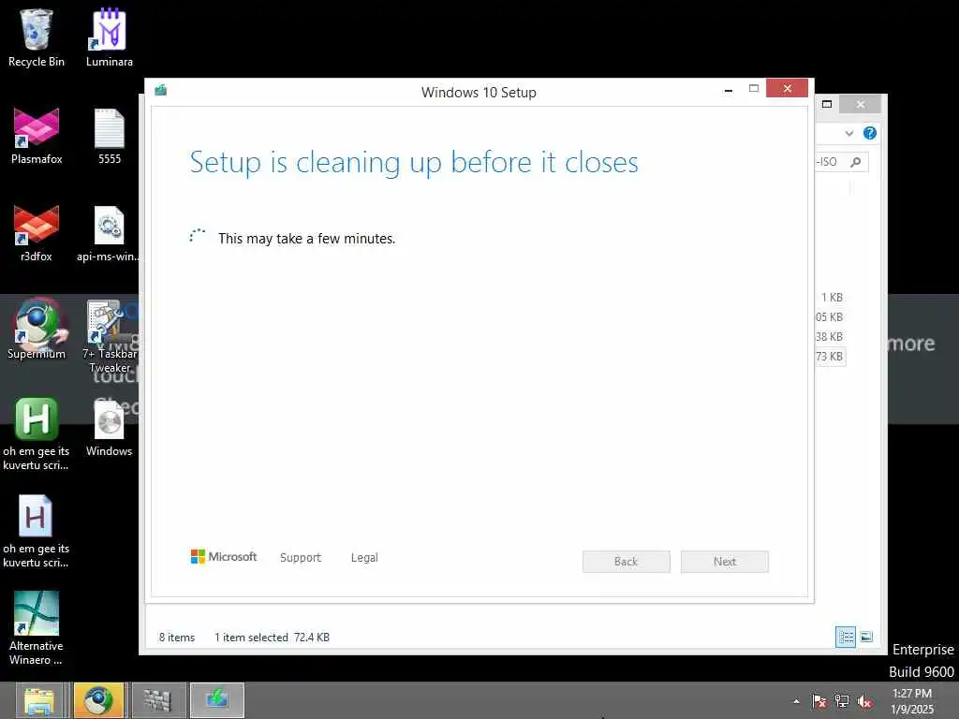Open the Recycle Bin desktop icon
Image resolution: width=959 pixels, height=719 pixels.
(37, 37)
